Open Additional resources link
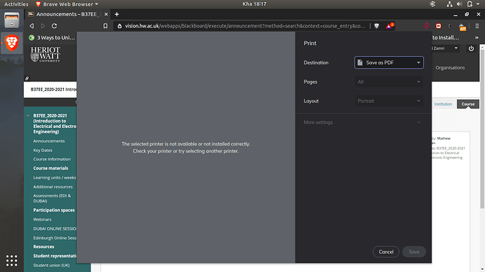This screenshot has width=485, height=272. point(53,187)
